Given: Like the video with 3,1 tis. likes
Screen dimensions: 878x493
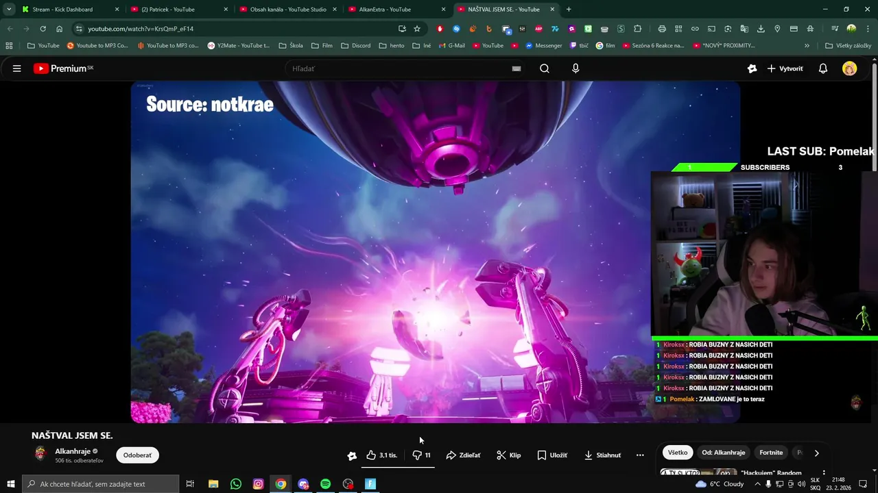Looking at the screenshot, I should (381, 455).
